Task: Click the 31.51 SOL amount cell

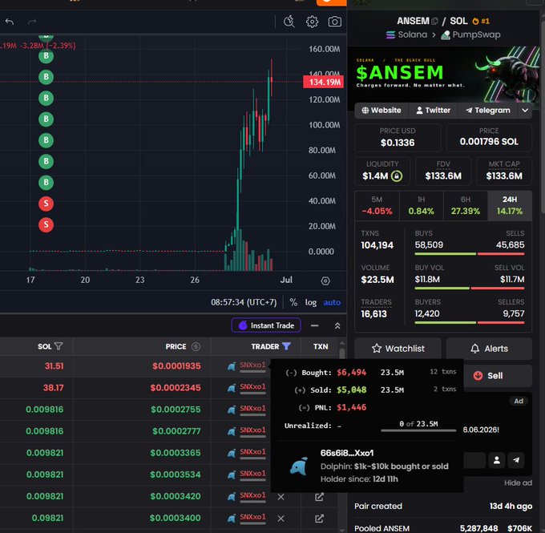Action: tap(54, 366)
